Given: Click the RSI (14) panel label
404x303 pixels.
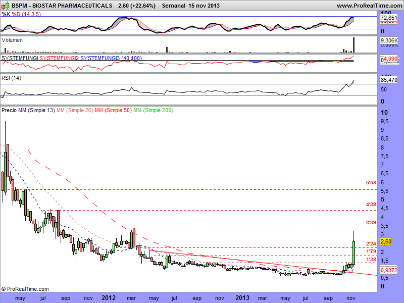Looking at the screenshot, I should tap(11, 78).
